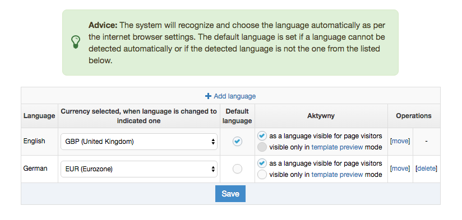The height and width of the screenshot is (220, 462).
Task: Open template preview link in German row
Action: click(x=337, y=175)
